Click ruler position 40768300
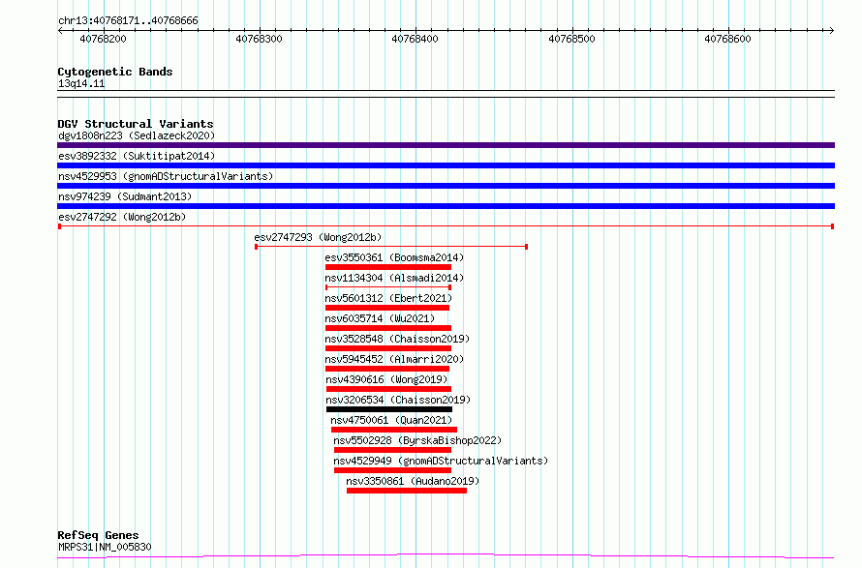The height and width of the screenshot is (568, 862). coord(259,39)
